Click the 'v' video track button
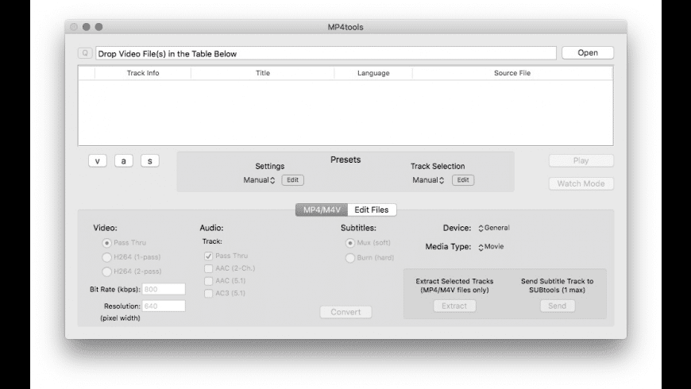 click(98, 161)
